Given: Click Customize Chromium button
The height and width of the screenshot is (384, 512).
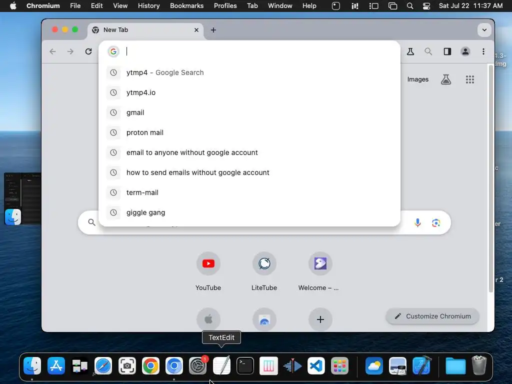Looking at the screenshot, I should coord(432,316).
